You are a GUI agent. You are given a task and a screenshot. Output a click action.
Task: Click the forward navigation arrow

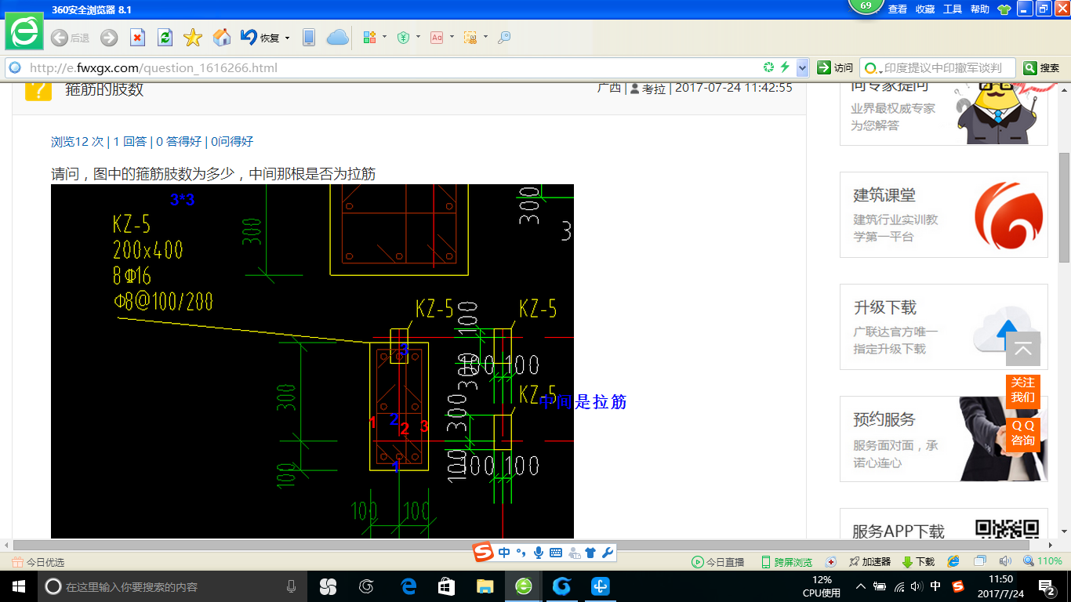coord(109,38)
